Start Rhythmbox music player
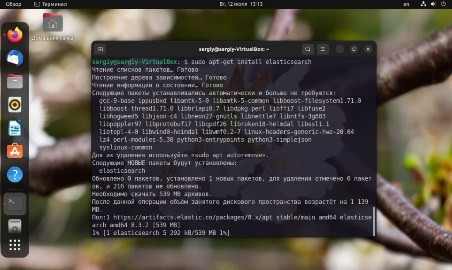 point(15,105)
